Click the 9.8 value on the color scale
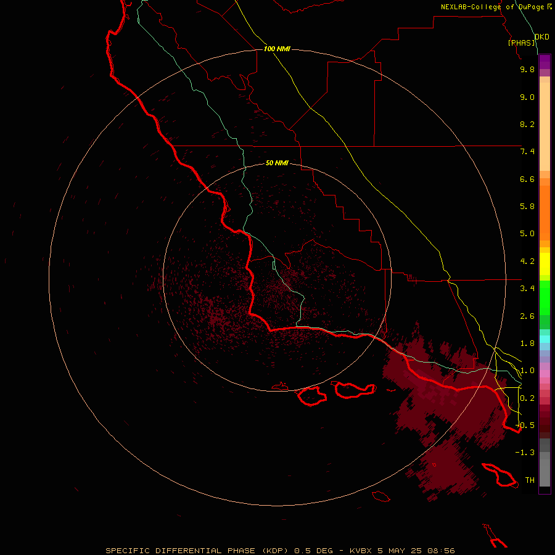This screenshot has width=555, height=555. tap(527, 69)
